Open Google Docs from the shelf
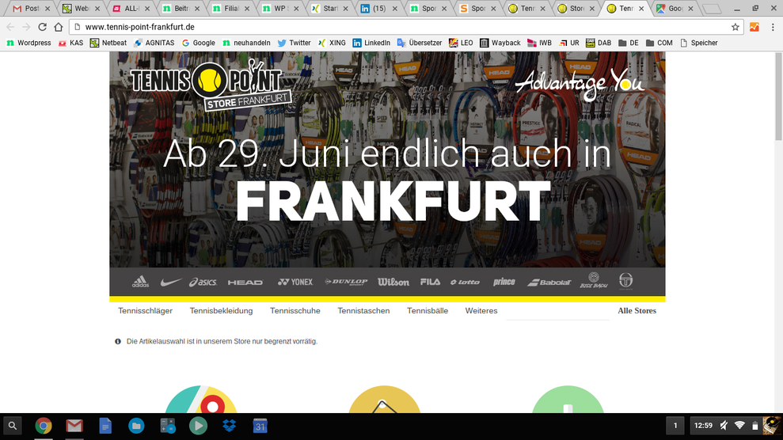 (x=105, y=426)
